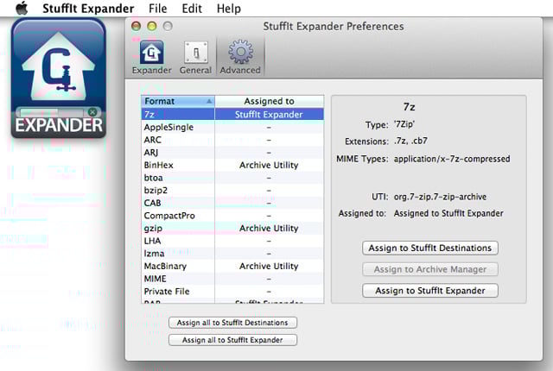Click Assign all to StuffIt Expander

[x=232, y=340]
